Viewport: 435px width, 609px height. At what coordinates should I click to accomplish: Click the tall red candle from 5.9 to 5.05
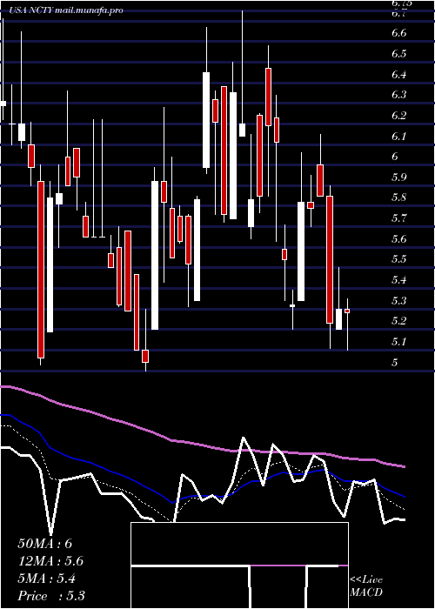pyautogui.click(x=41, y=269)
